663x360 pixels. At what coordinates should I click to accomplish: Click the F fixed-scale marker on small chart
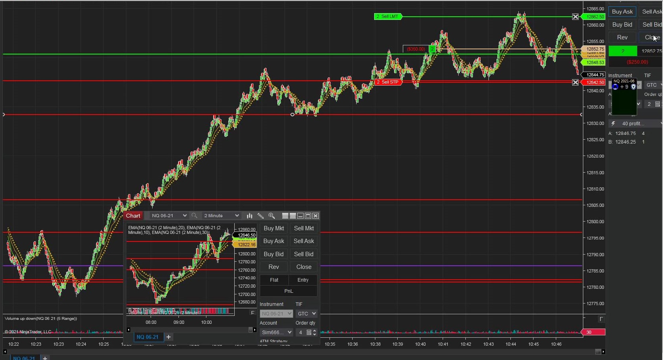[x=253, y=313]
